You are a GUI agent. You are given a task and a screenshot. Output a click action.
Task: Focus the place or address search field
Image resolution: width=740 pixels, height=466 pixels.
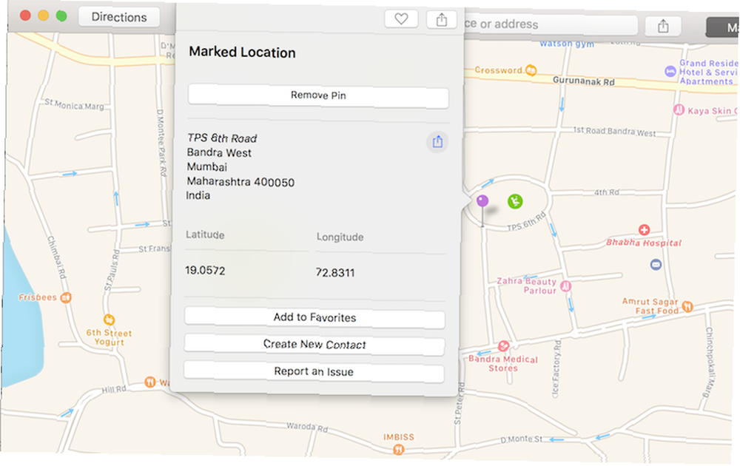click(550, 24)
